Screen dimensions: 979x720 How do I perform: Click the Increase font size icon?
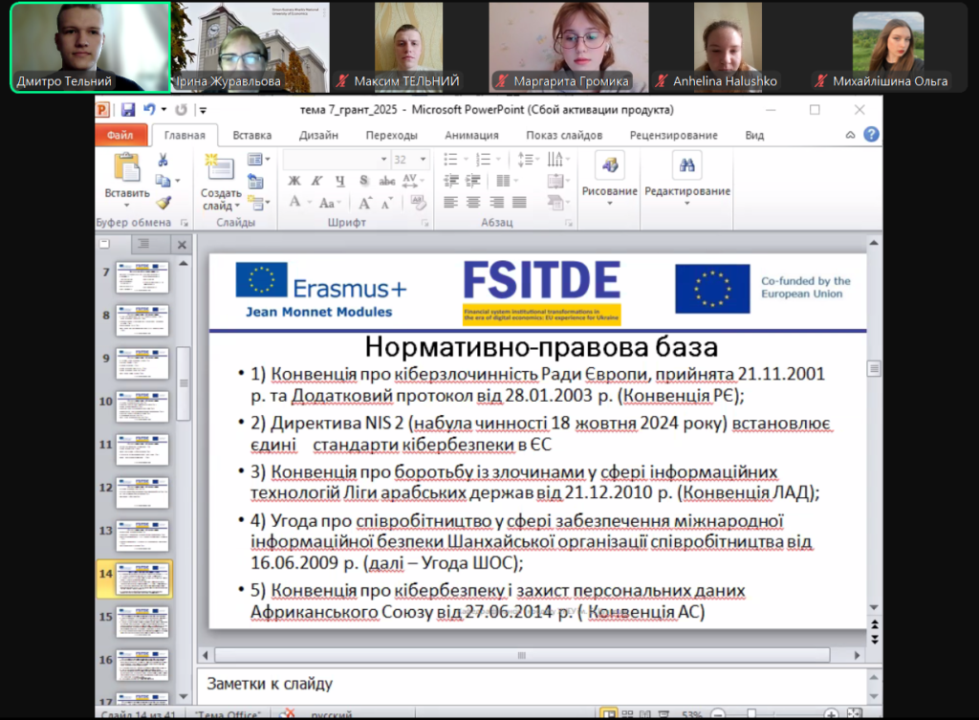364,203
